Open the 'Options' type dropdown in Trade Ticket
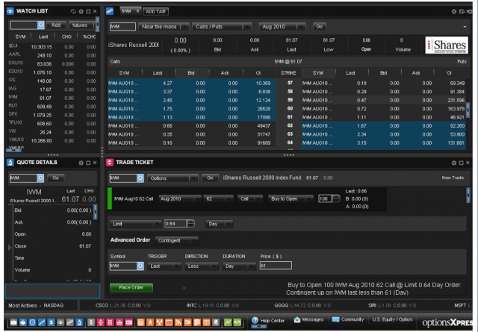Screen dimensions: 478x332 [173, 178]
